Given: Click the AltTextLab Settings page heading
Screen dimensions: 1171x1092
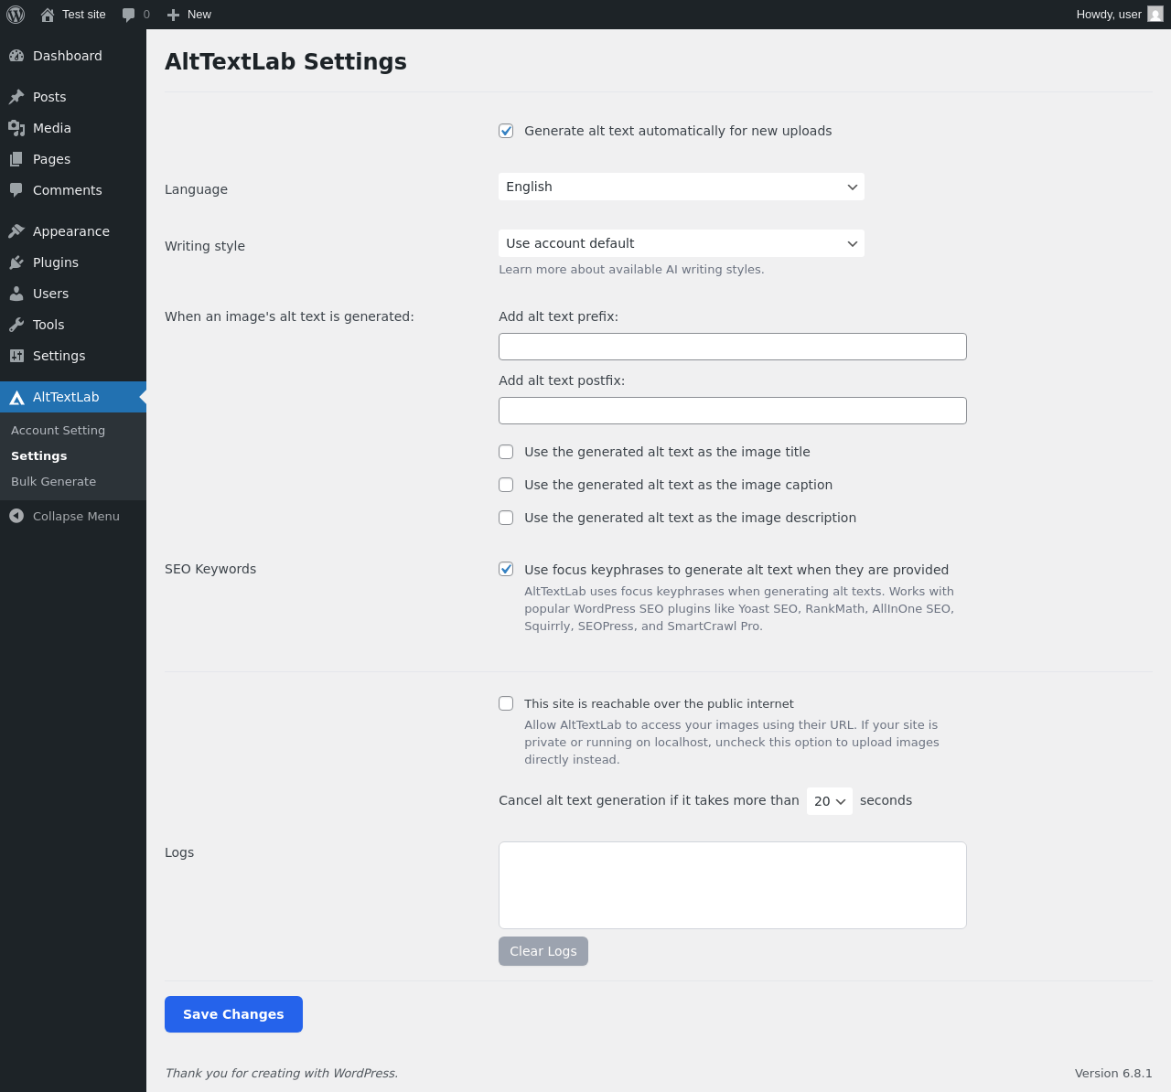Looking at the screenshot, I should pyautogui.click(x=285, y=61).
